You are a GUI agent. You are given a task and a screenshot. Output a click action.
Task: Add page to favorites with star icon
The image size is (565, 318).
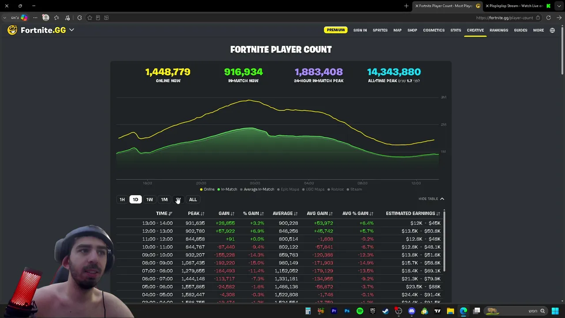point(90,18)
